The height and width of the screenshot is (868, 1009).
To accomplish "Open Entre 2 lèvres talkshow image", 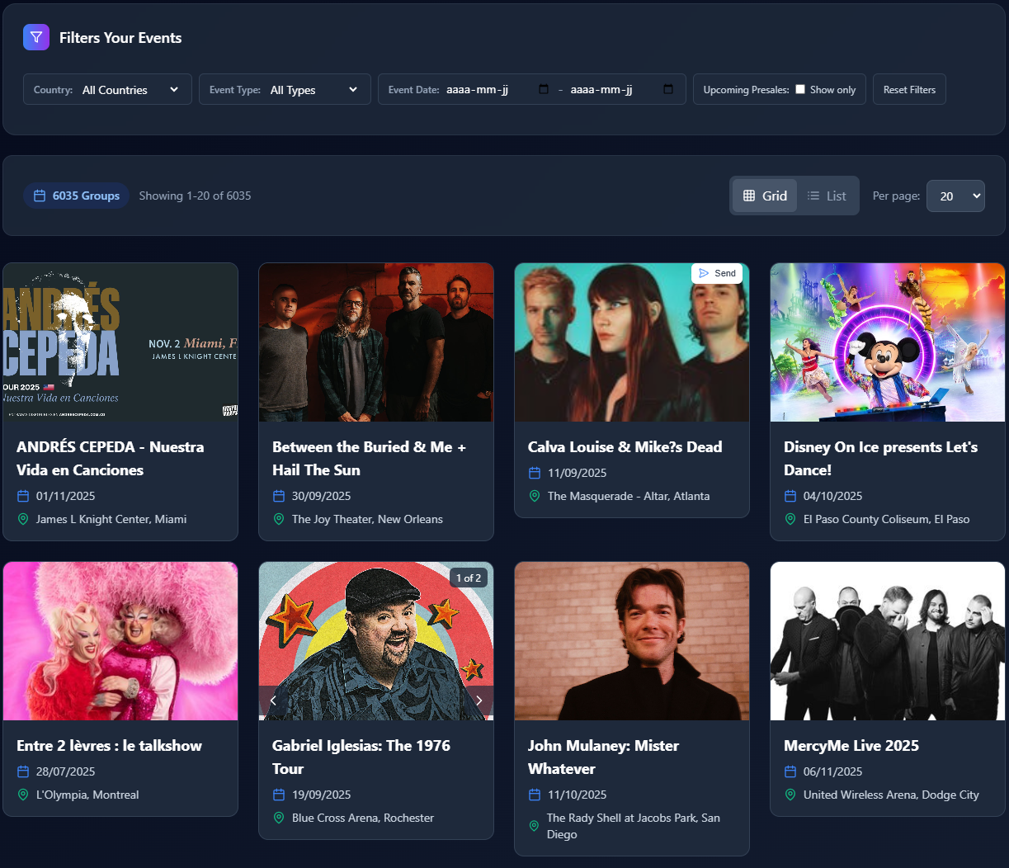I will point(120,641).
